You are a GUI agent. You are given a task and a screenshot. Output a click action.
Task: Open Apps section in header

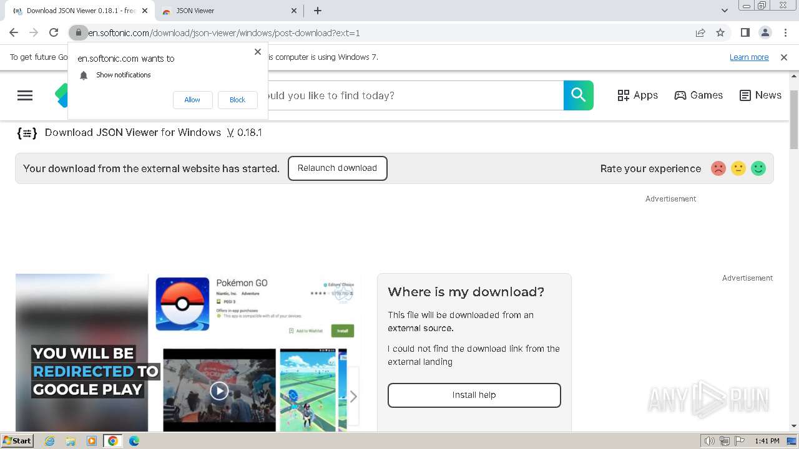click(638, 95)
